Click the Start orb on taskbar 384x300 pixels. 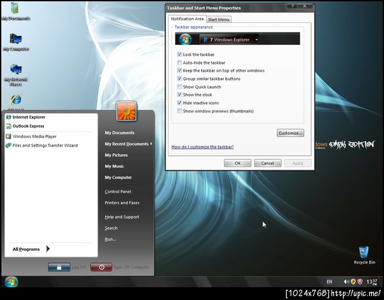(x=11, y=281)
